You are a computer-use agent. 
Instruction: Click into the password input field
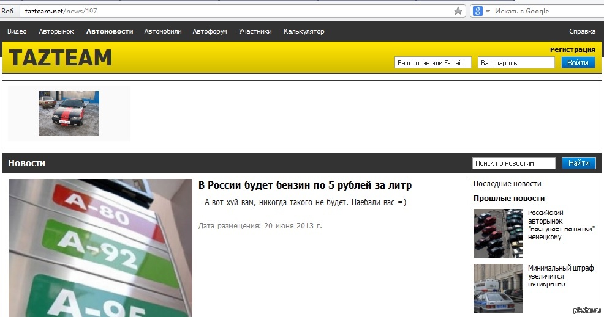click(516, 62)
